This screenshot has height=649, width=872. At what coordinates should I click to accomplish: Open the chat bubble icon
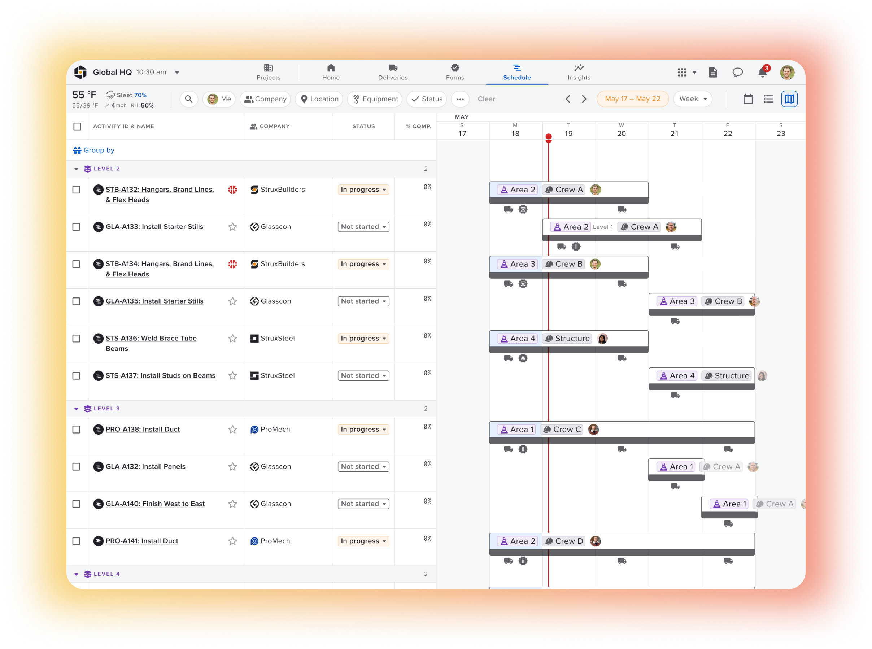(738, 72)
